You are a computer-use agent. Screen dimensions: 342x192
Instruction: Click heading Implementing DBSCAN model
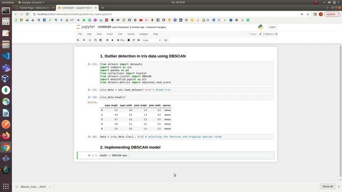click(130, 147)
